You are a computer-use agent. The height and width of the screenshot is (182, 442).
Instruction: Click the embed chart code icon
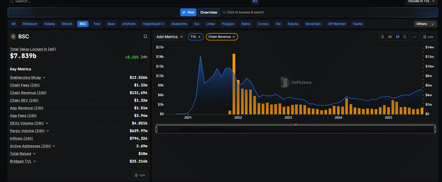[415, 37]
